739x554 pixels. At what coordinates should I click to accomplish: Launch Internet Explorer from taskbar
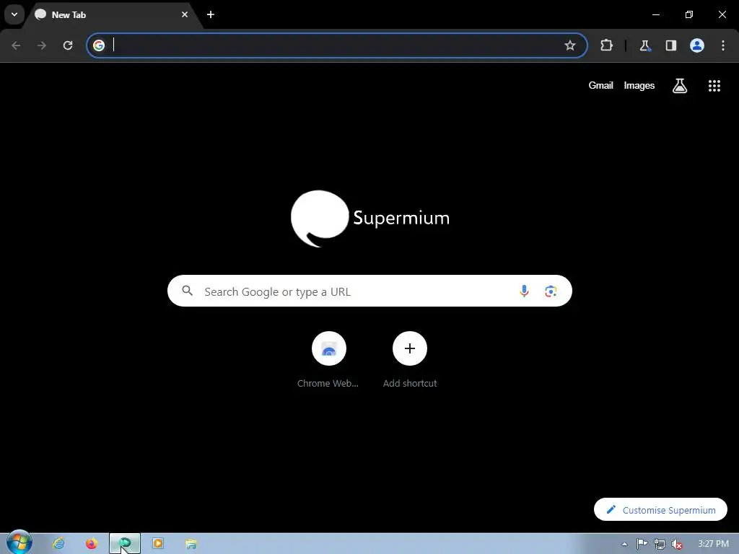point(58,544)
